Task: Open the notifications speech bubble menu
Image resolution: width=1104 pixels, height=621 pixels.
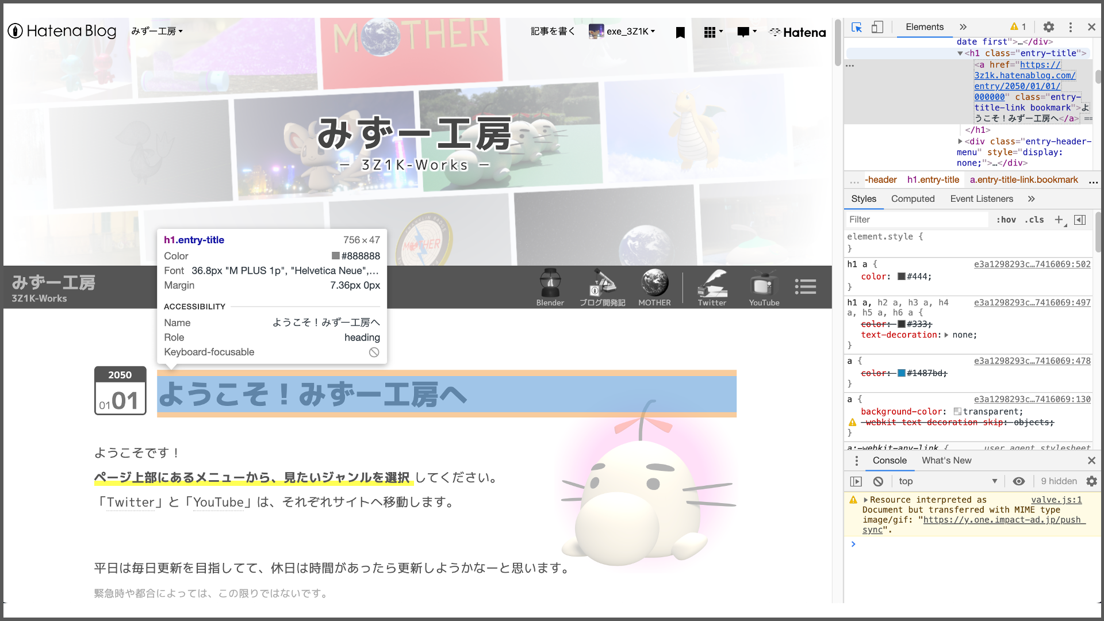Action: (x=746, y=32)
